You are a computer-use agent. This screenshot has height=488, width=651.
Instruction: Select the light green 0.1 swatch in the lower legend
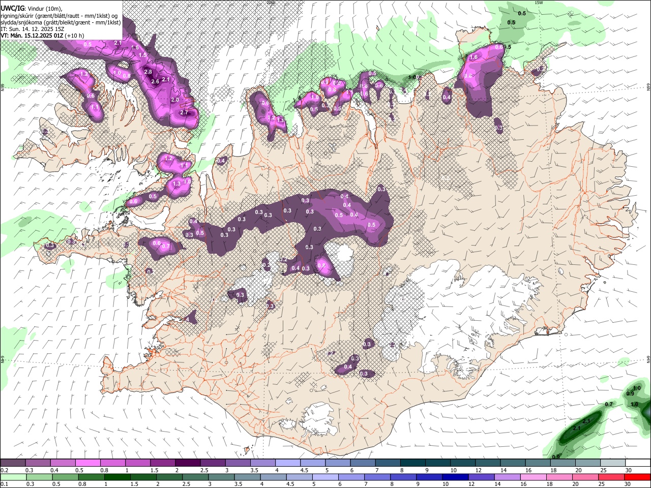[13, 477]
